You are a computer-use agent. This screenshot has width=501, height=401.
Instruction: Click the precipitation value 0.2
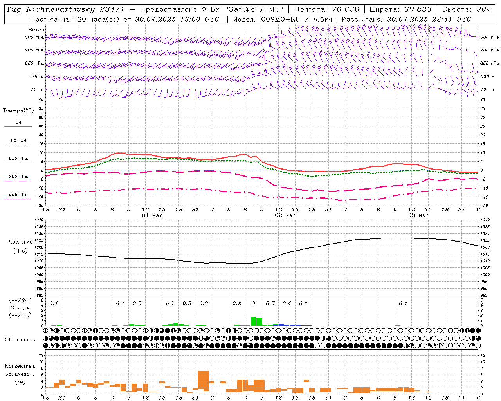[237, 303]
